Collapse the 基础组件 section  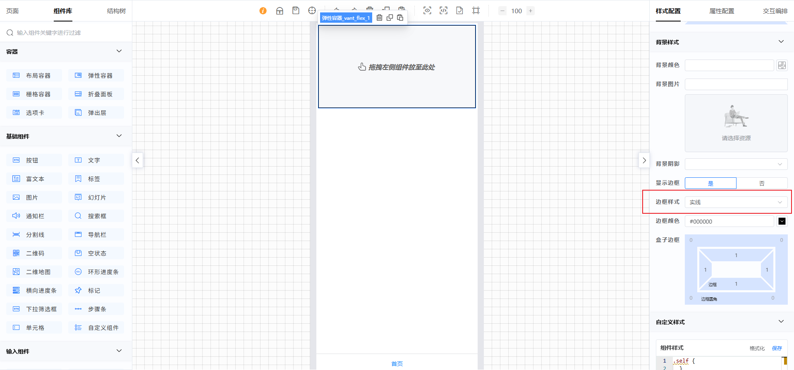[119, 136]
